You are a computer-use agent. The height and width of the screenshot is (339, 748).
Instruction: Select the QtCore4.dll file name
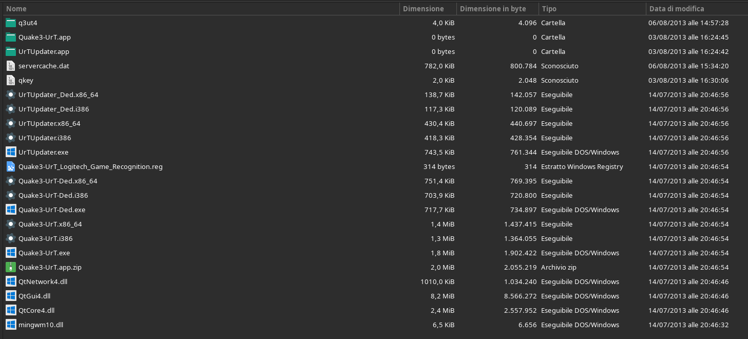tap(36, 310)
